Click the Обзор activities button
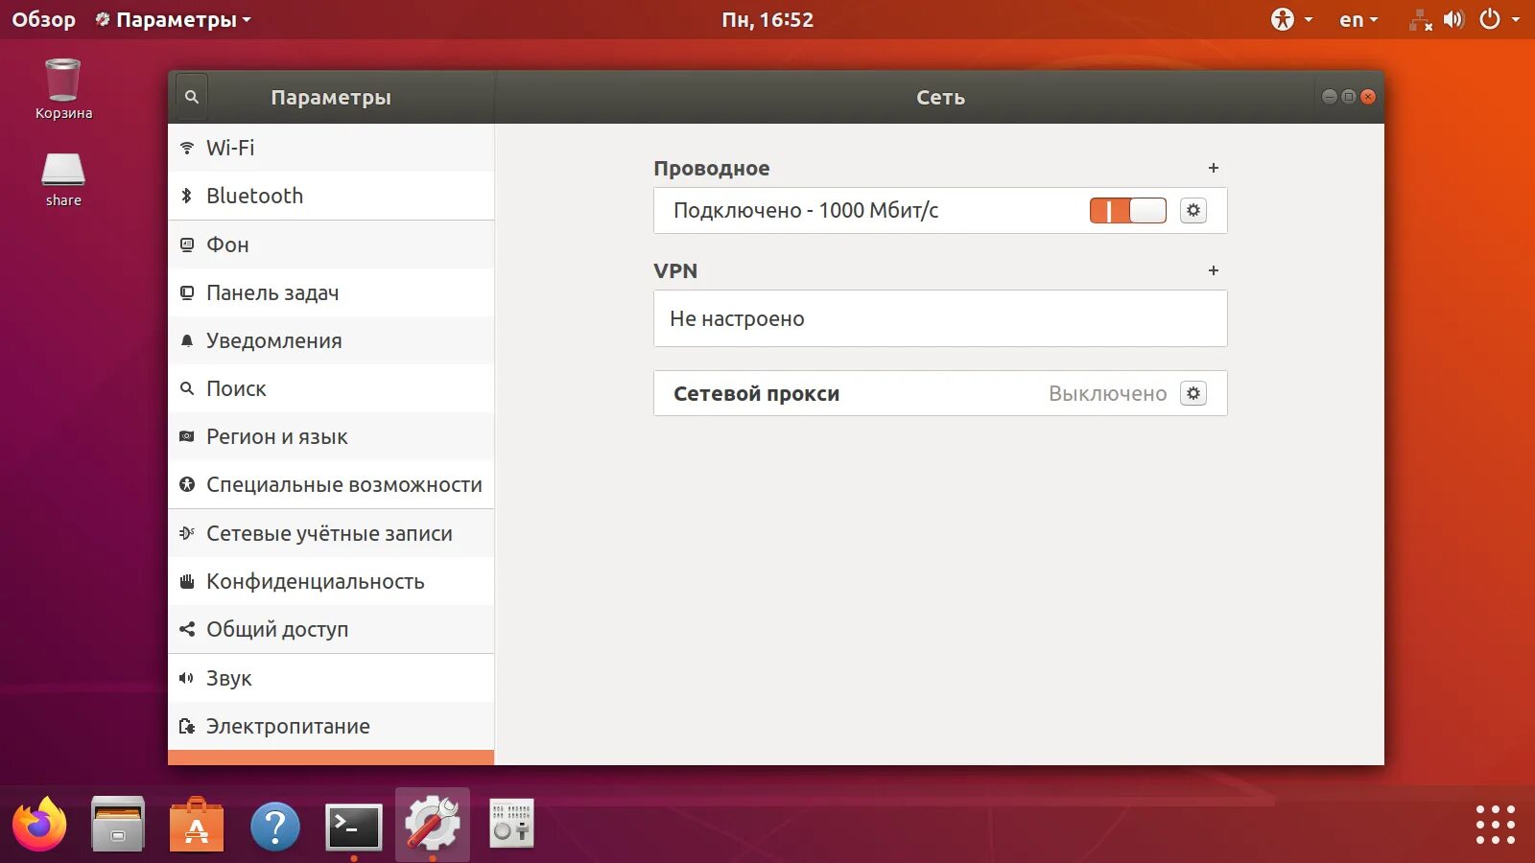Screen dimensions: 1535x863 [x=43, y=19]
